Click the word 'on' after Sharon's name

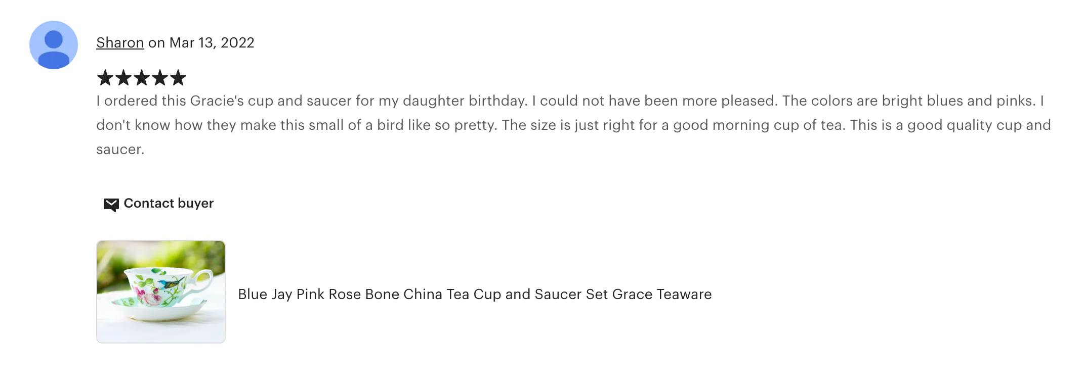tap(156, 43)
